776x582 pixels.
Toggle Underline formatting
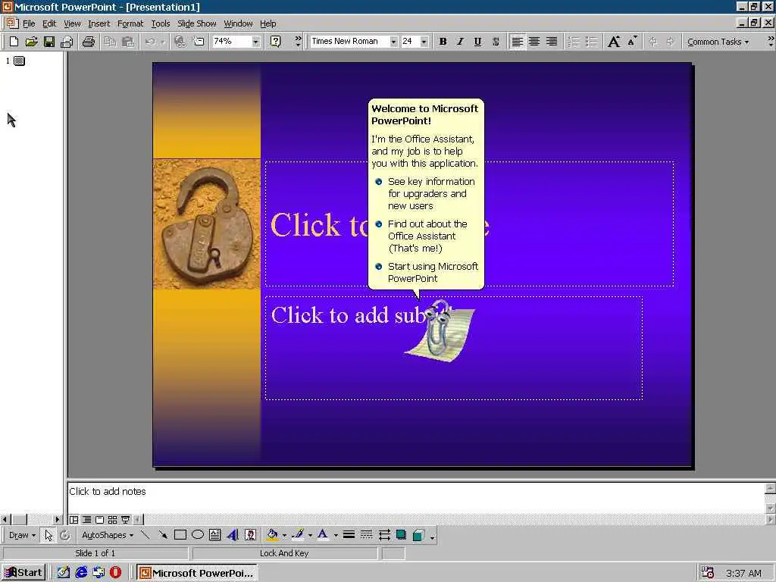click(477, 42)
